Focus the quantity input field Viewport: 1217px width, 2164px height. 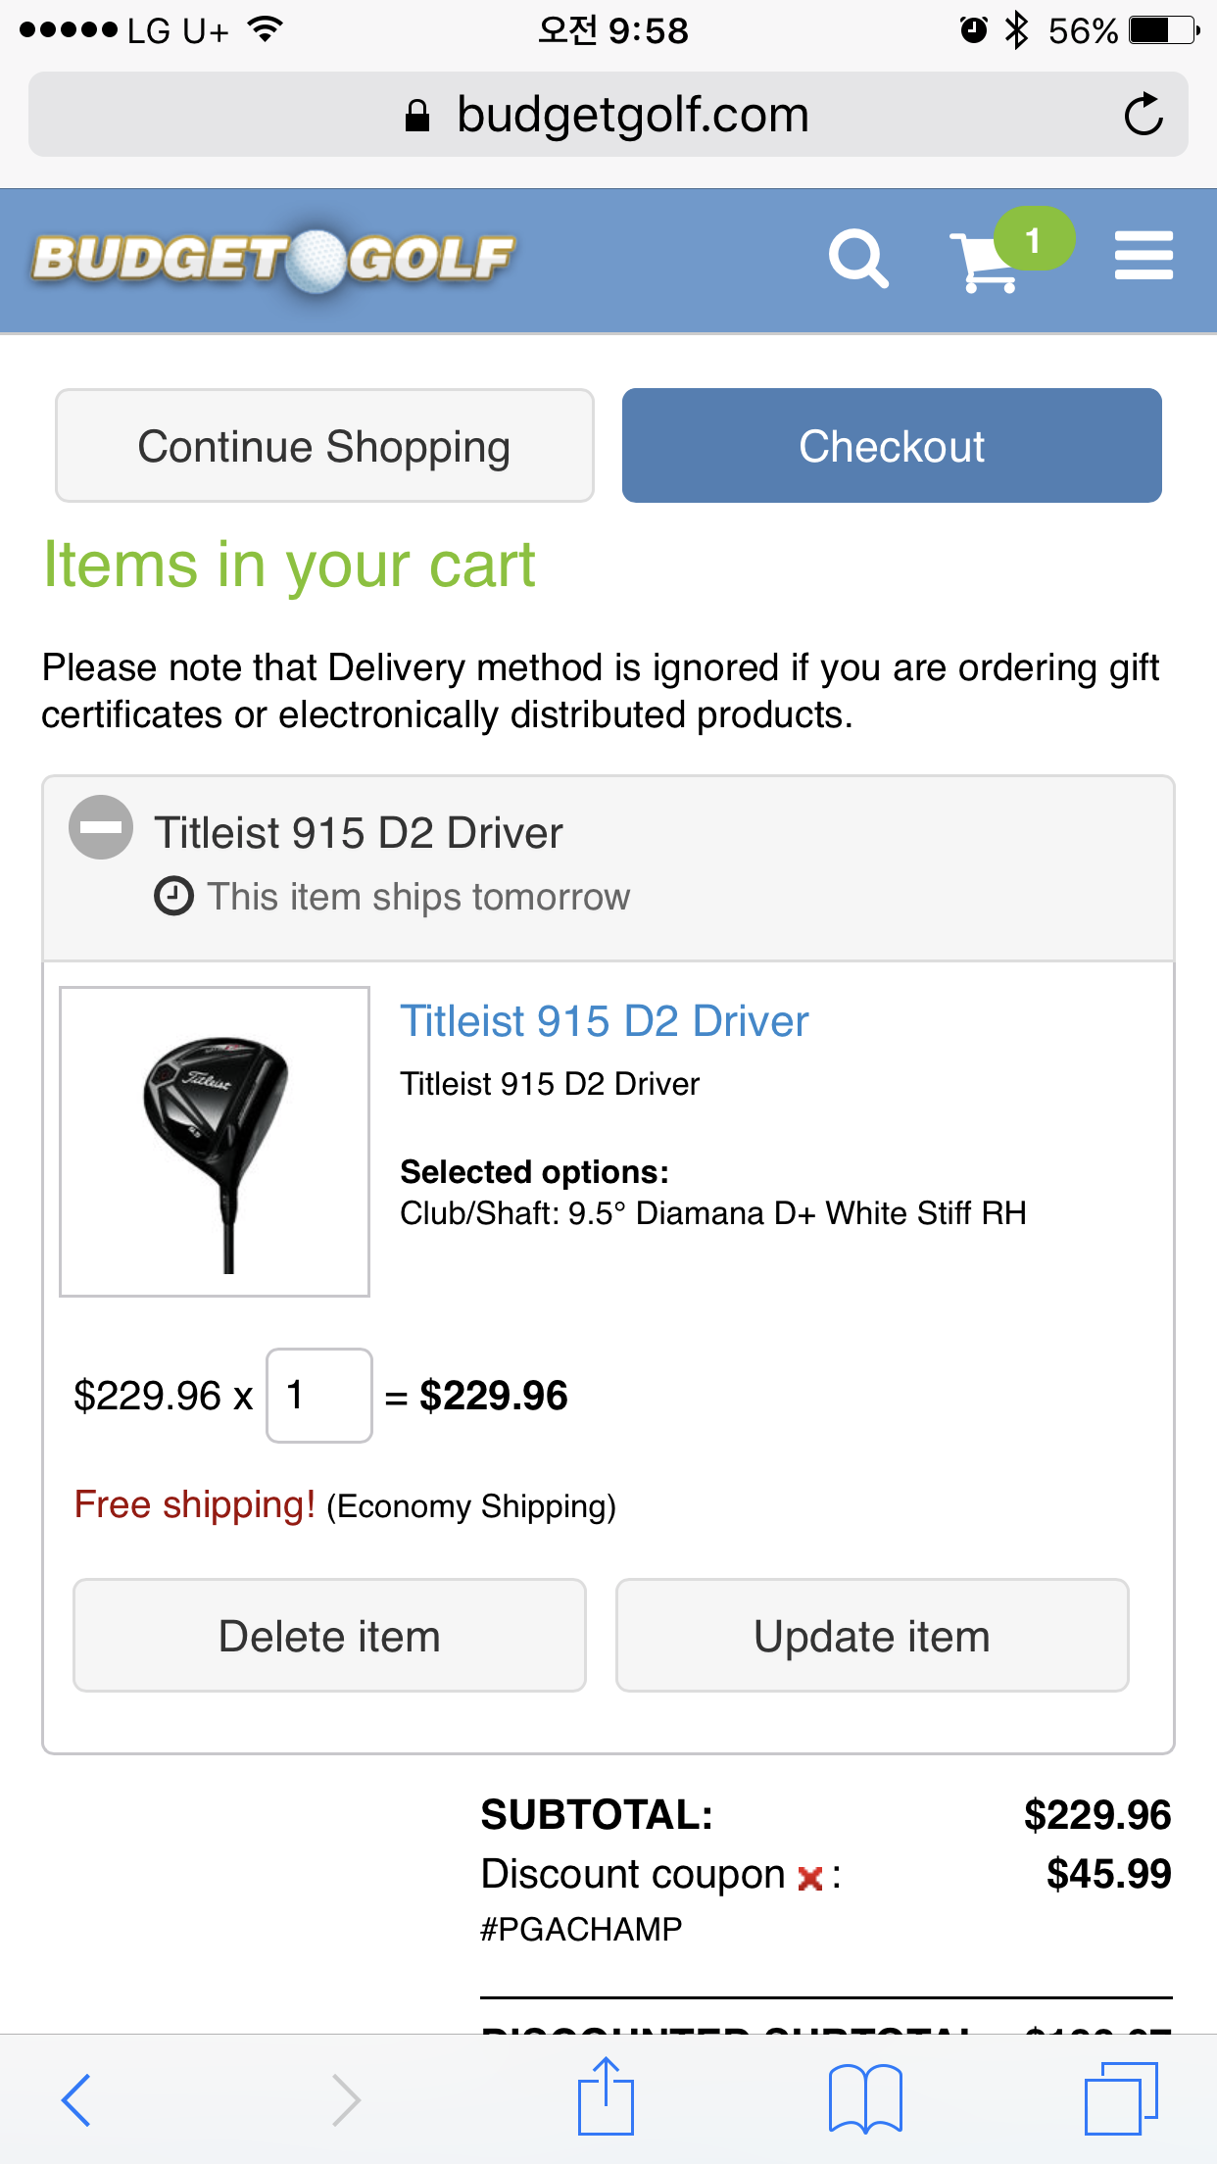(319, 1396)
